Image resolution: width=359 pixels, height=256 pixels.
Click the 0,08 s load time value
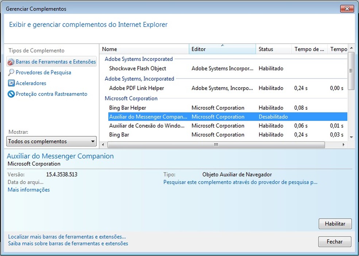[x=301, y=108]
